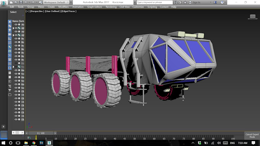Viewport: 260px width, 146px height.
Task: Click the scene explorer horizontal scrollbar thumb
Action: [x=17, y=133]
